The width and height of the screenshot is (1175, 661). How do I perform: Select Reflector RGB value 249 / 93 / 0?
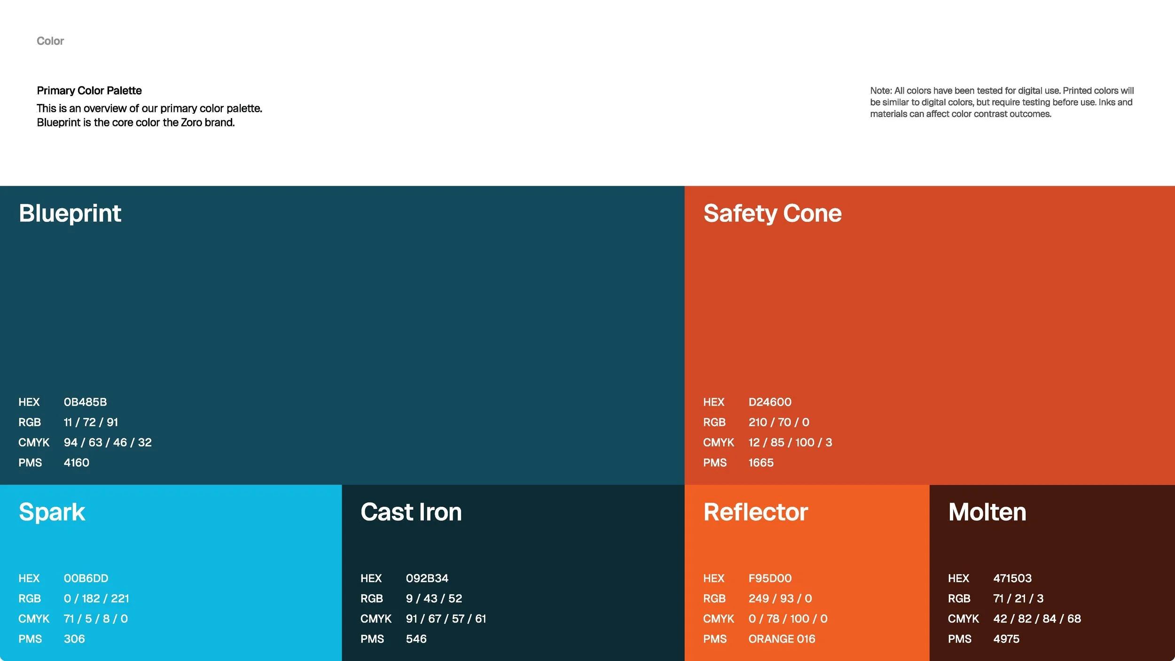click(x=780, y=598)
